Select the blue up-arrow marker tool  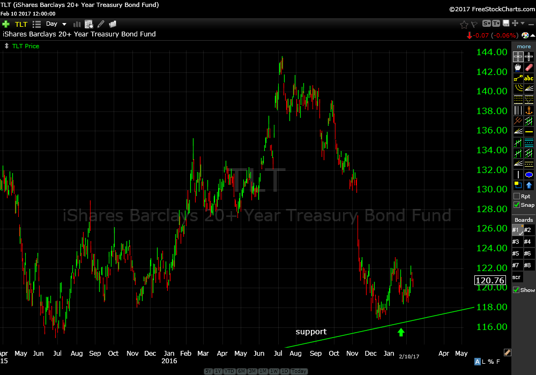coord(529,185)
